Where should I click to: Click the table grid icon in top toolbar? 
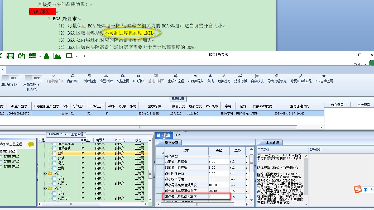pos(33,56)
